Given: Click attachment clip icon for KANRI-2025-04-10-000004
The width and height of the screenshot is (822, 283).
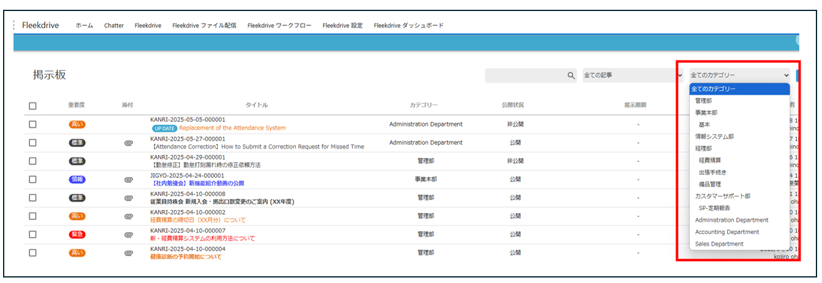Looking at the screenshot, I should [x=128, y=253].
